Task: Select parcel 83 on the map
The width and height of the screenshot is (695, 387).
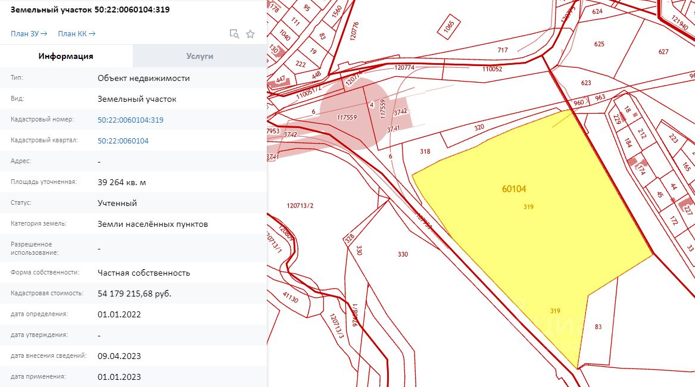Action: tap(599, 327)
